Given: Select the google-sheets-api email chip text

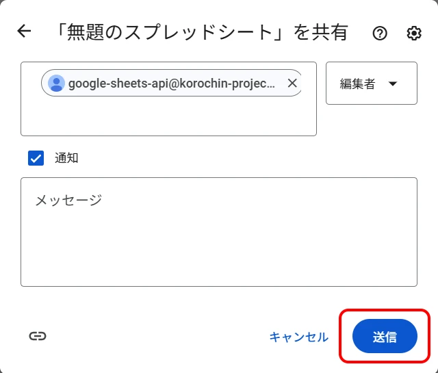Looking at the screenshot, I should (171, 83).
